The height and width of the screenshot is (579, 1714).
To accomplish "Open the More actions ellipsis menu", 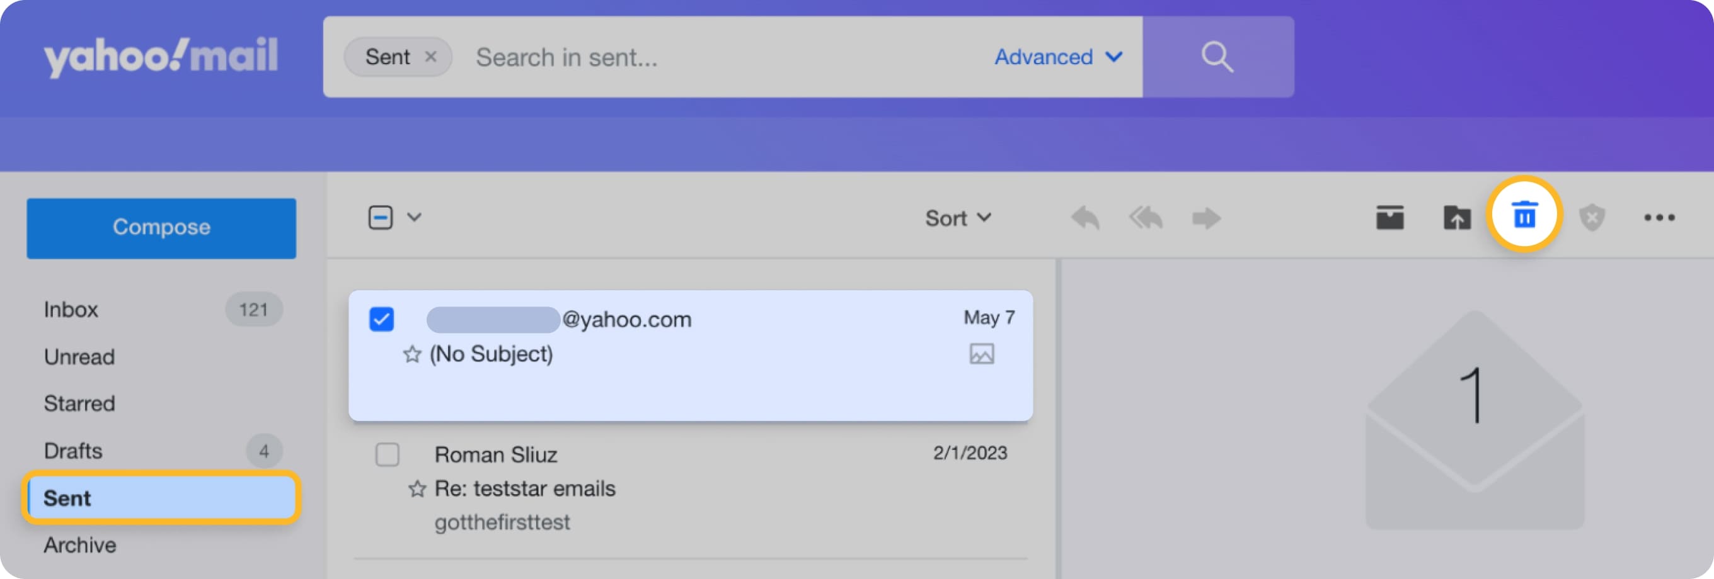I will [x=1659, y=216].
